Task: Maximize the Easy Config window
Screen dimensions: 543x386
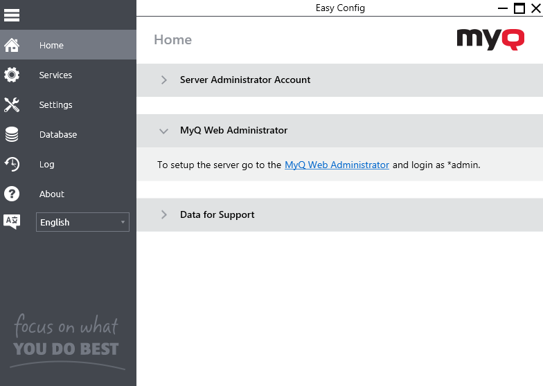Action: tap(519, 8)
